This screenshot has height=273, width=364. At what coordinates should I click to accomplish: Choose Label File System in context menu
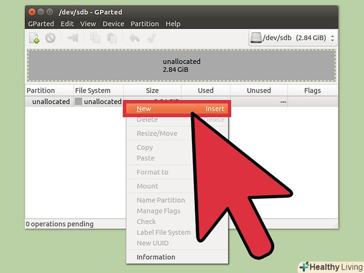163,232
